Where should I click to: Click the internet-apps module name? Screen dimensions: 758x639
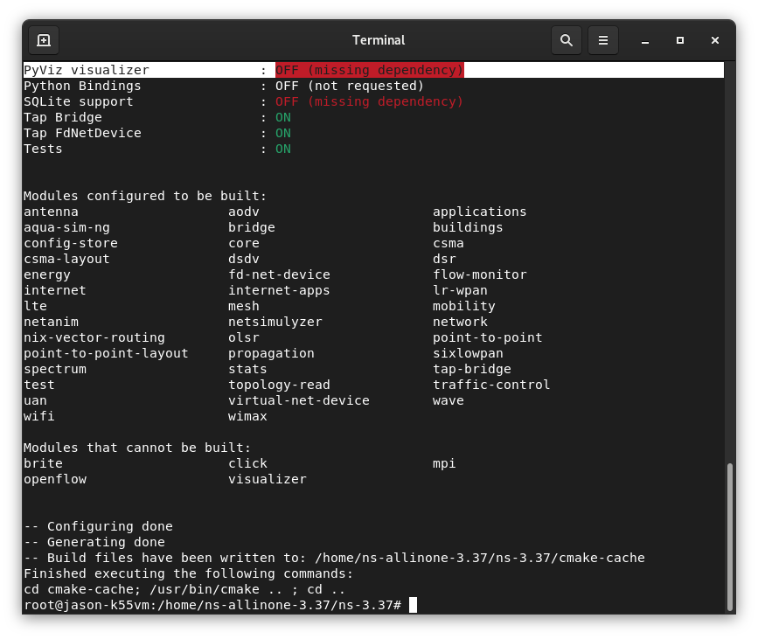click(279, 290)
